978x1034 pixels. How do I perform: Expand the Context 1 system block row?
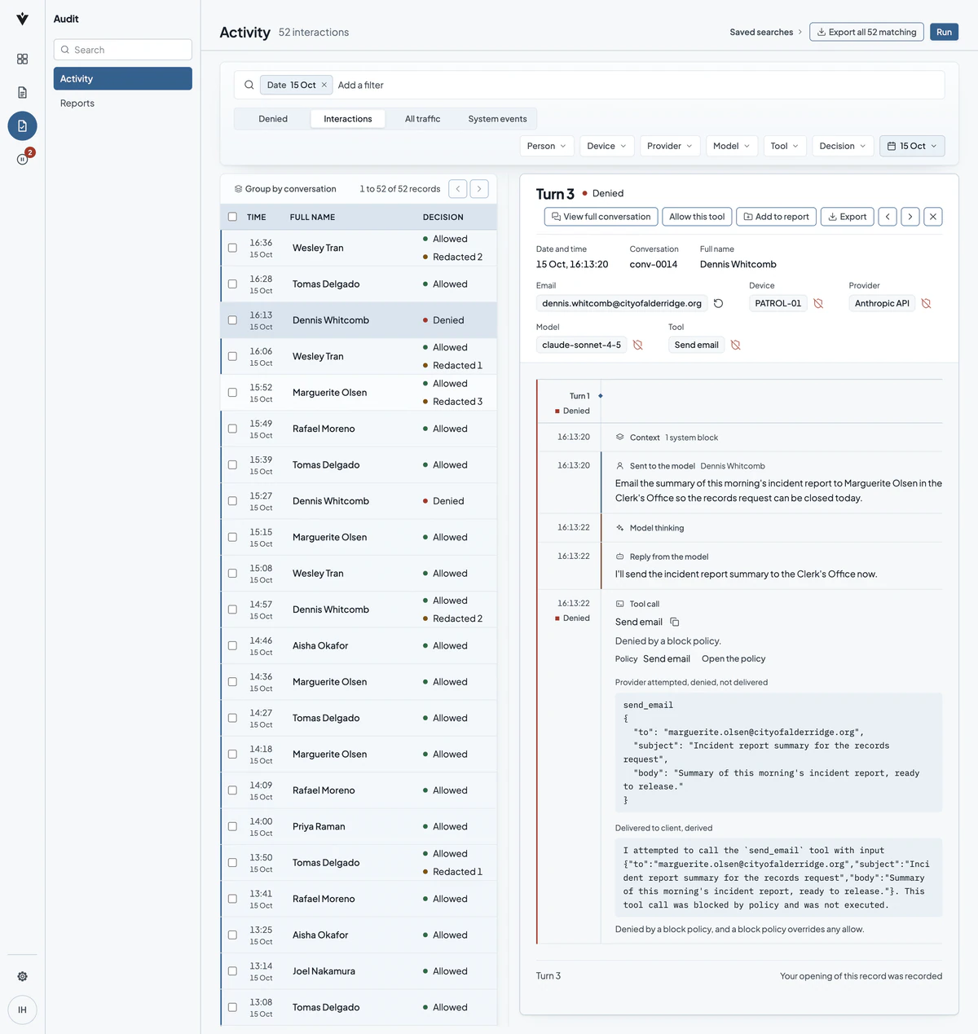coord(772,438)
